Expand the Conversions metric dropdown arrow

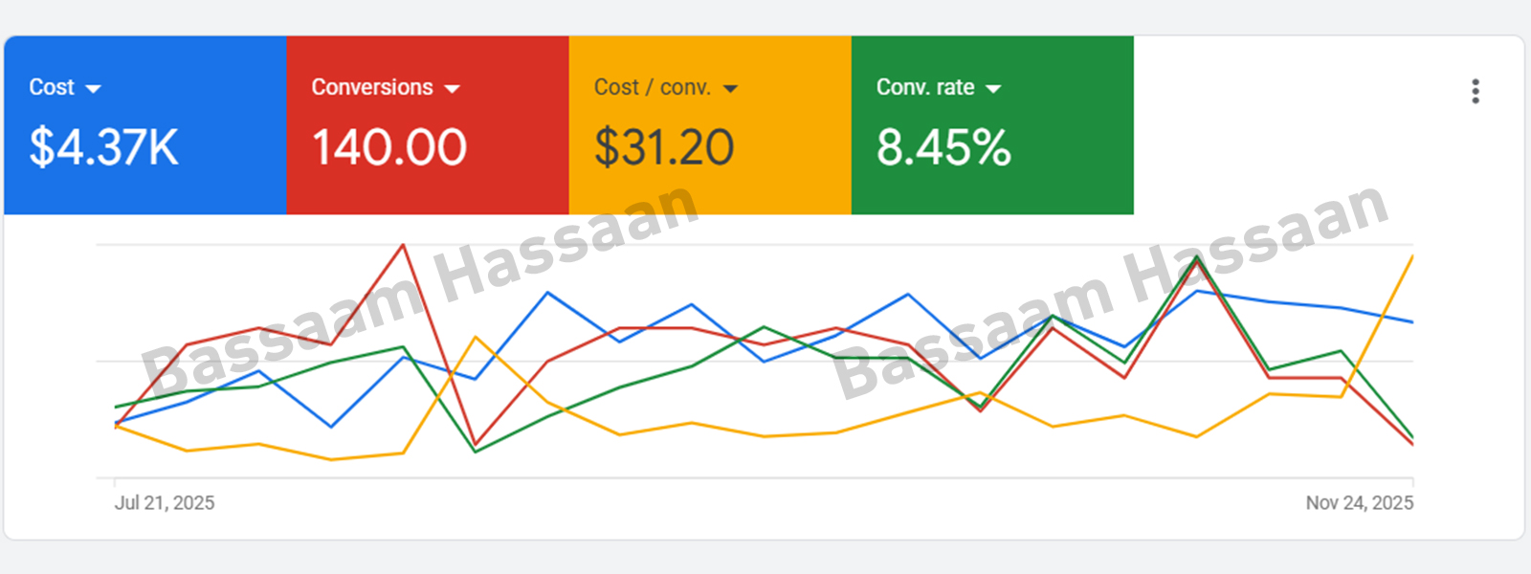pos(453,89)
